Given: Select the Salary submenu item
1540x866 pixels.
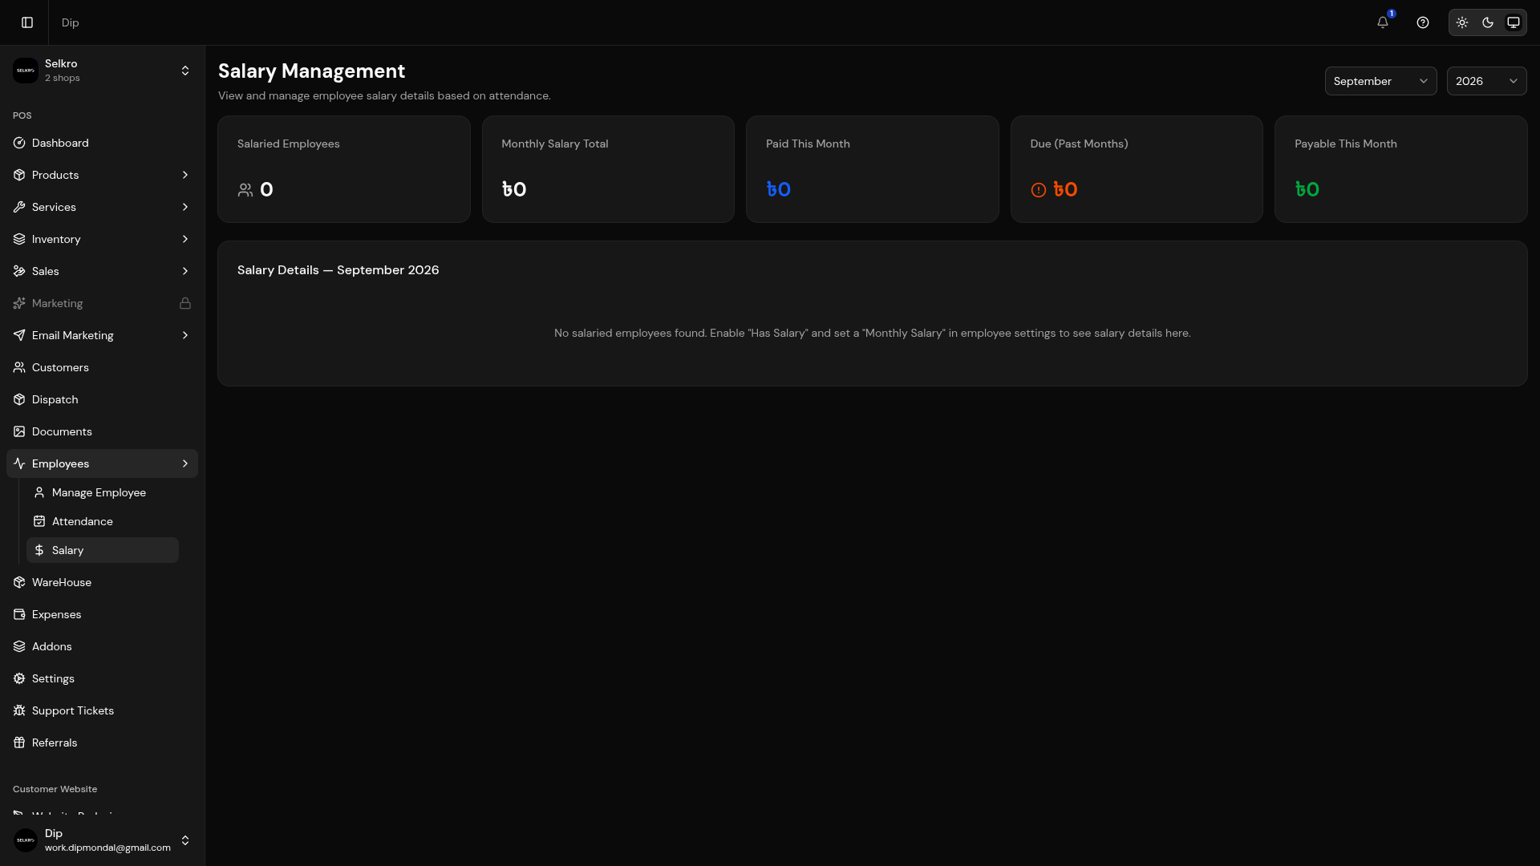Looking at the screenshot, I should pos(103,550).
